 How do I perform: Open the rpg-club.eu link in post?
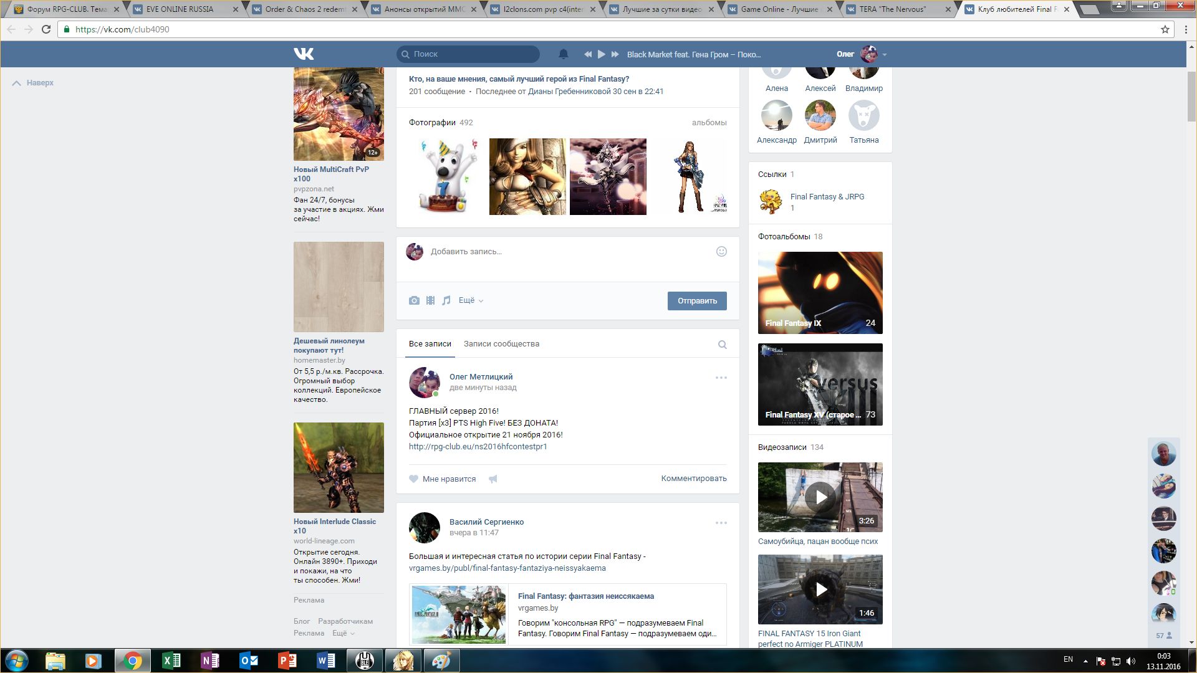(478, 447)
